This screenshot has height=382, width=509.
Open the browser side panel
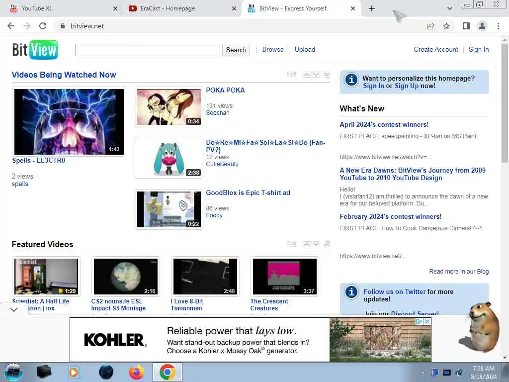click(466, 26)
